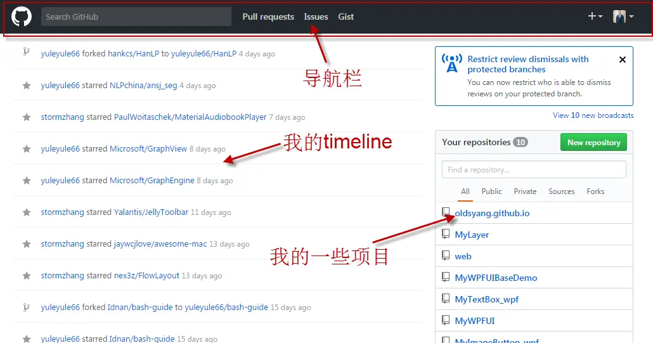Click the New repository button
The image size is (653, 343).
[593, 143]
